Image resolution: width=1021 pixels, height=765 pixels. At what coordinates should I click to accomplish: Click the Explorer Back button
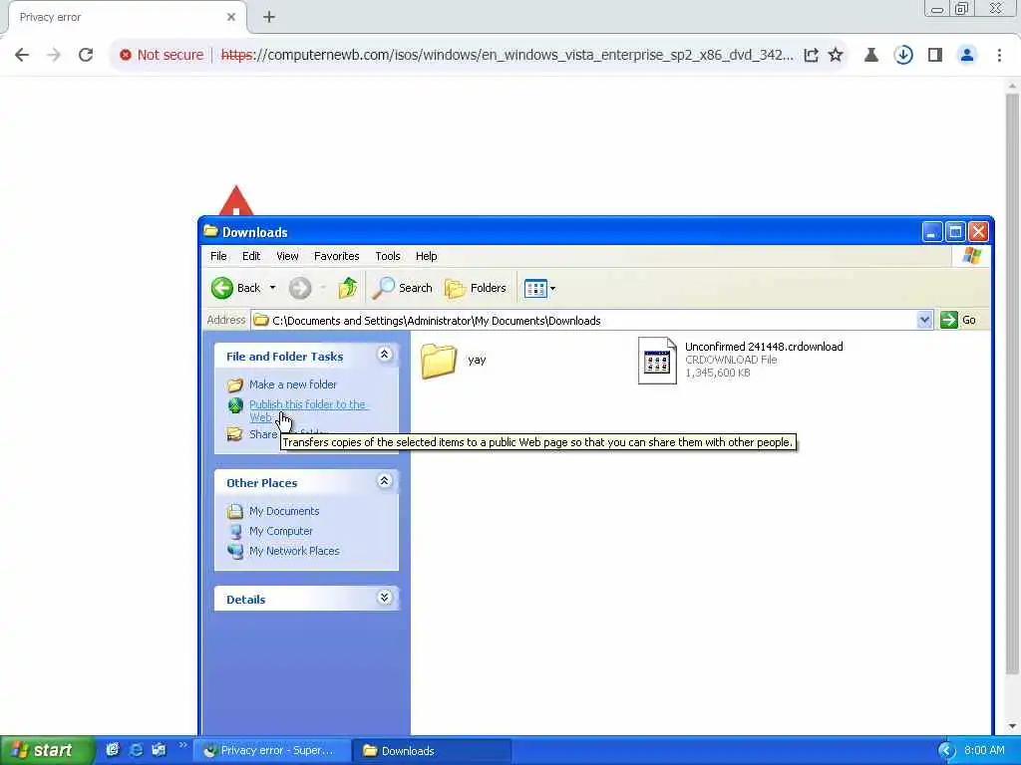click(x=235, y=288)
